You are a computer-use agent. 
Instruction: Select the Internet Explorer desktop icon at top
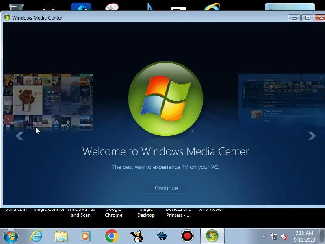click(x=212, y=7)
